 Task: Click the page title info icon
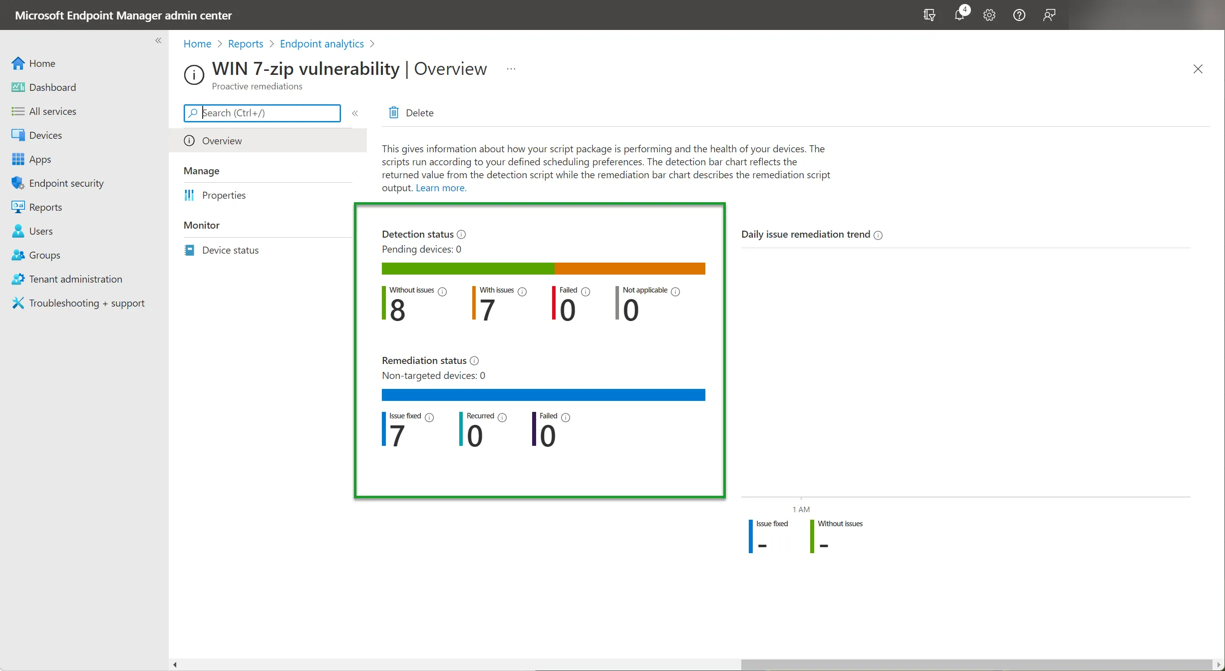click(194, 75)
